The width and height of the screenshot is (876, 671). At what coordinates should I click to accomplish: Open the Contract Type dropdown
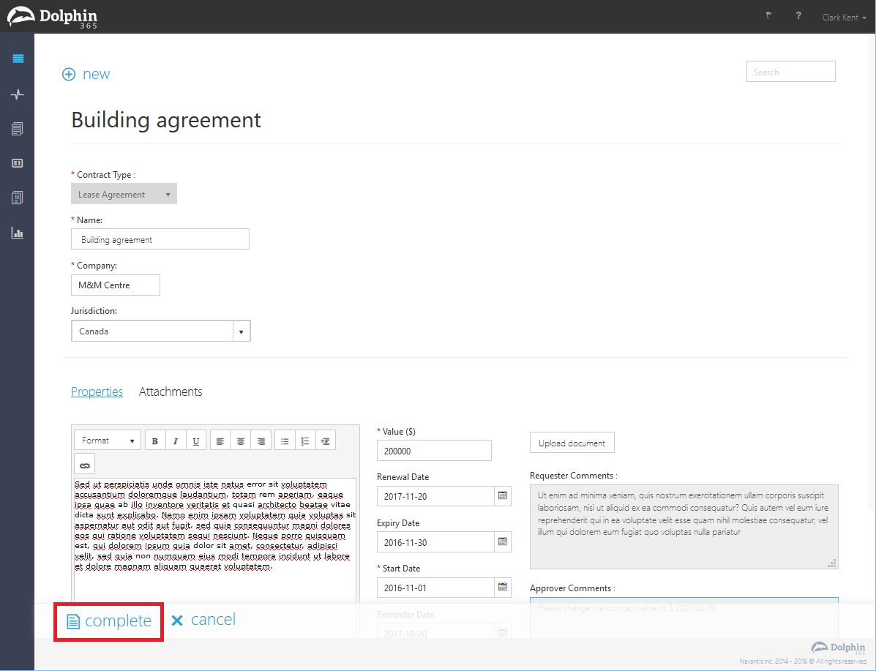124,194
